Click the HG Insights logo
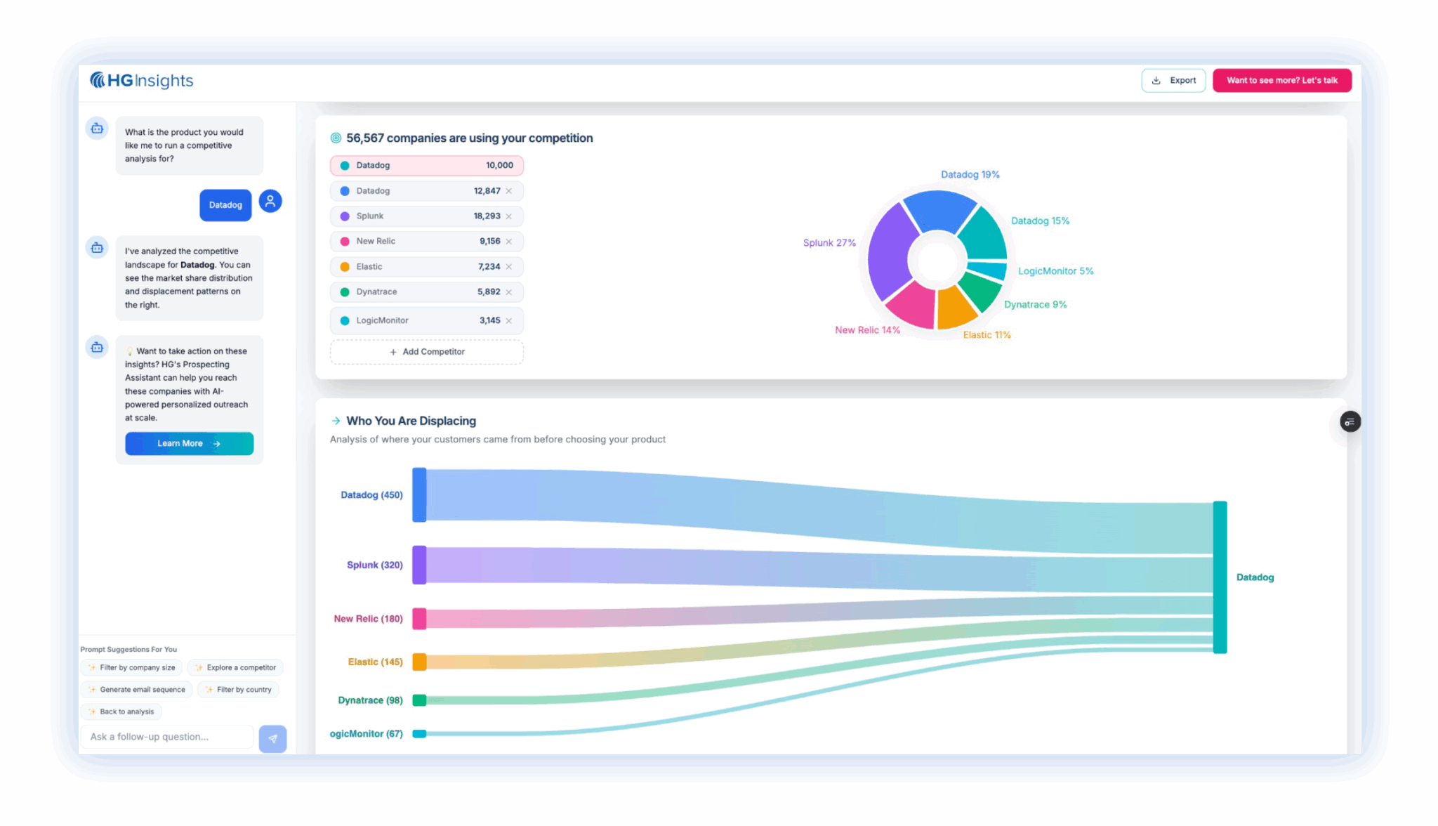 tap(142, 80)
